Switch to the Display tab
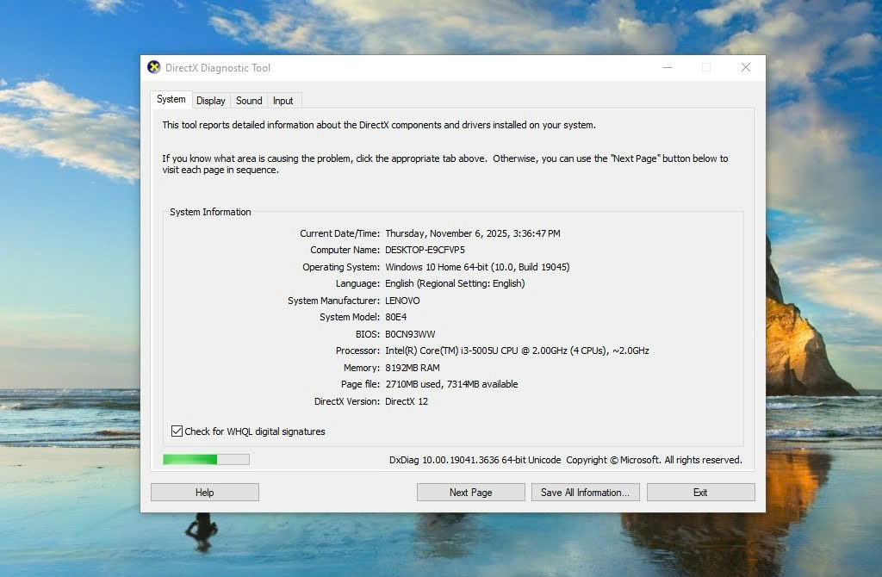This screenshot has width=882, height=577. pyautogui.click(x=211, y=101)
